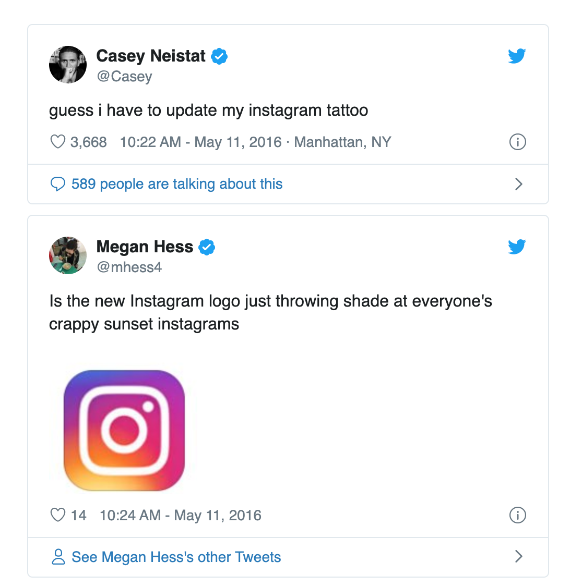Like Megan Hess's tweet with the heart icon
This screenshot has width=570, height=587.
[x=58, y=515]
